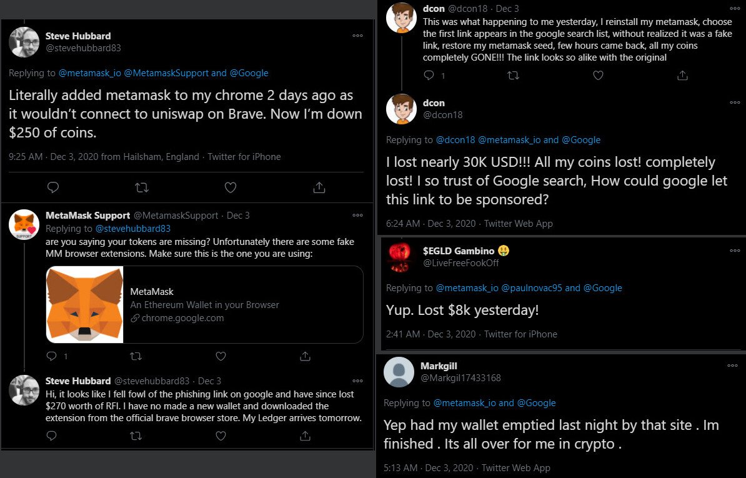Open more options on Markgill's tweet
This screenshot has width=746, height=478.
click(733, 366)
